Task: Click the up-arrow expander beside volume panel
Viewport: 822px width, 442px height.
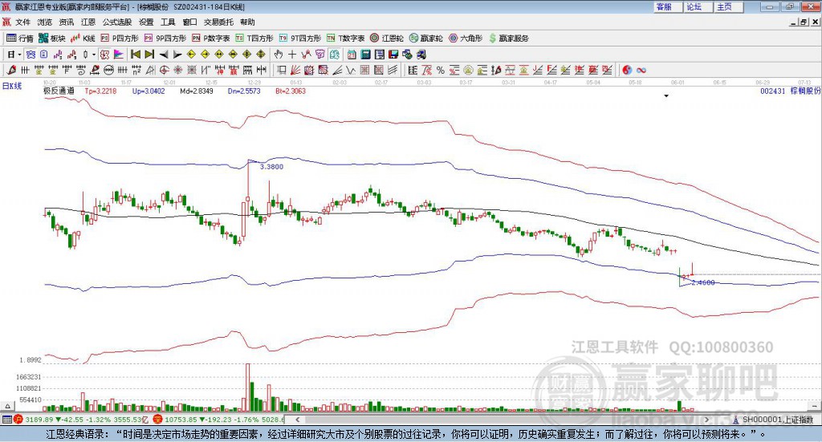Action: click(x=8, y=406)
